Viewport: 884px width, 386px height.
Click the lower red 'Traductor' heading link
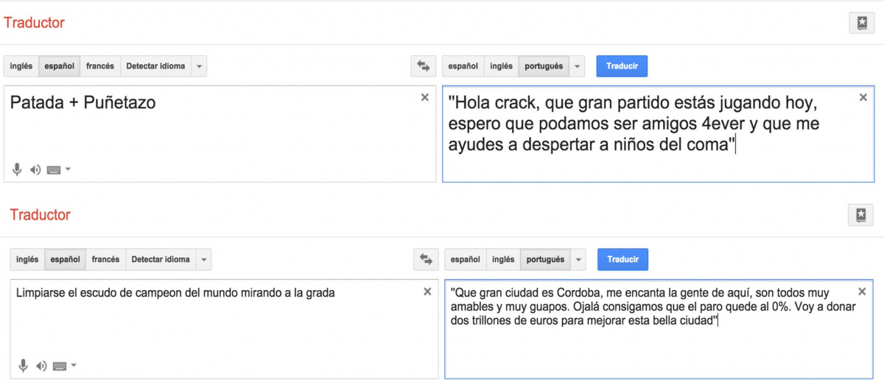click(40, 215)
